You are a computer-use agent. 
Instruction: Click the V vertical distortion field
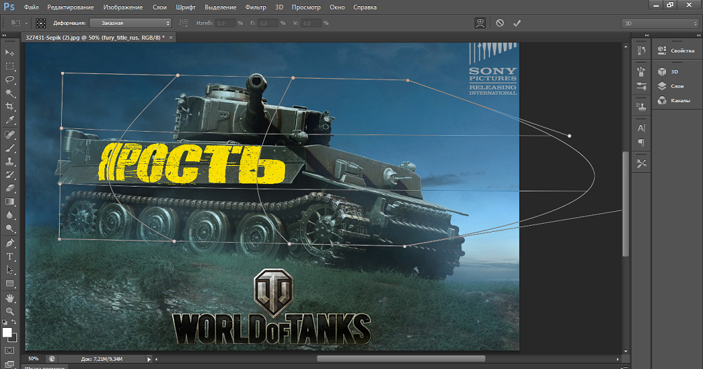(311, 23)
